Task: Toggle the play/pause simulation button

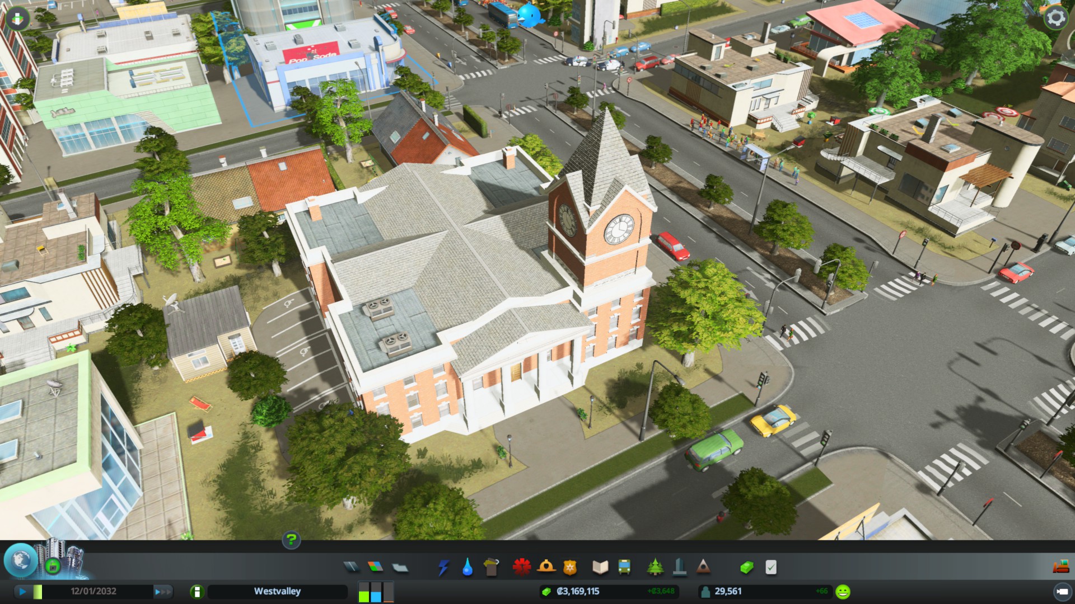Action: [x=22, y=591]
